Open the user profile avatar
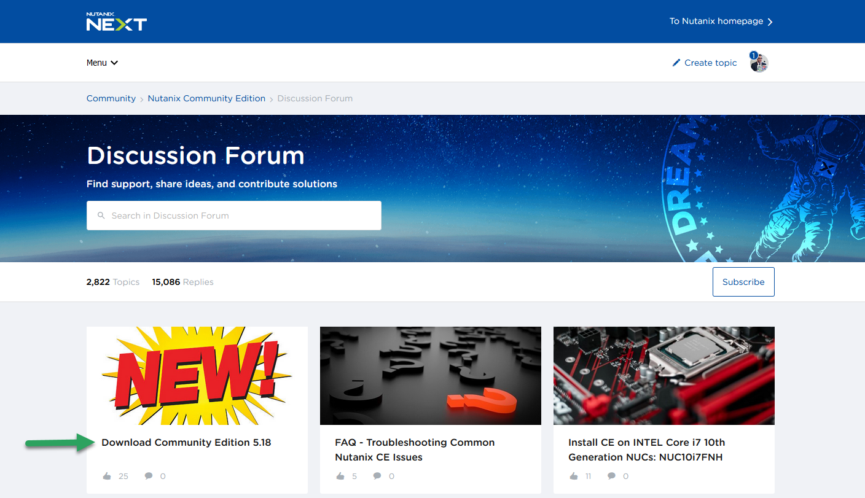865x498 pixels. [759, 63]
